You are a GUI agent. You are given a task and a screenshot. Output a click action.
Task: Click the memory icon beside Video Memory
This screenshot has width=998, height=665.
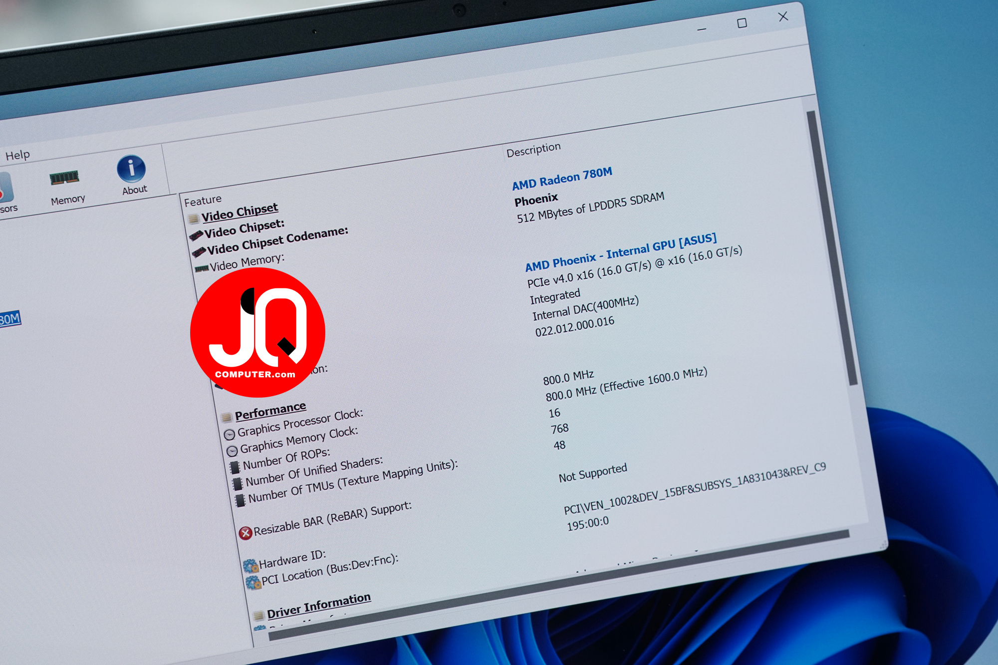pos(202,268)
